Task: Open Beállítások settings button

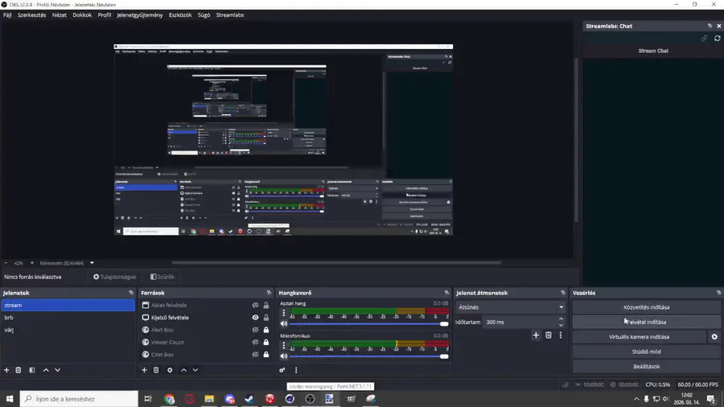Action: click(x=647, y=367)
